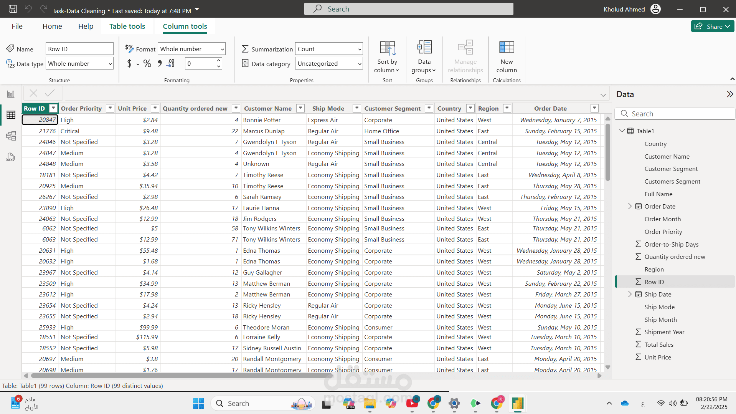
Task: Click the horizontal scrollbar of table
Action: (x=182, y=376)
